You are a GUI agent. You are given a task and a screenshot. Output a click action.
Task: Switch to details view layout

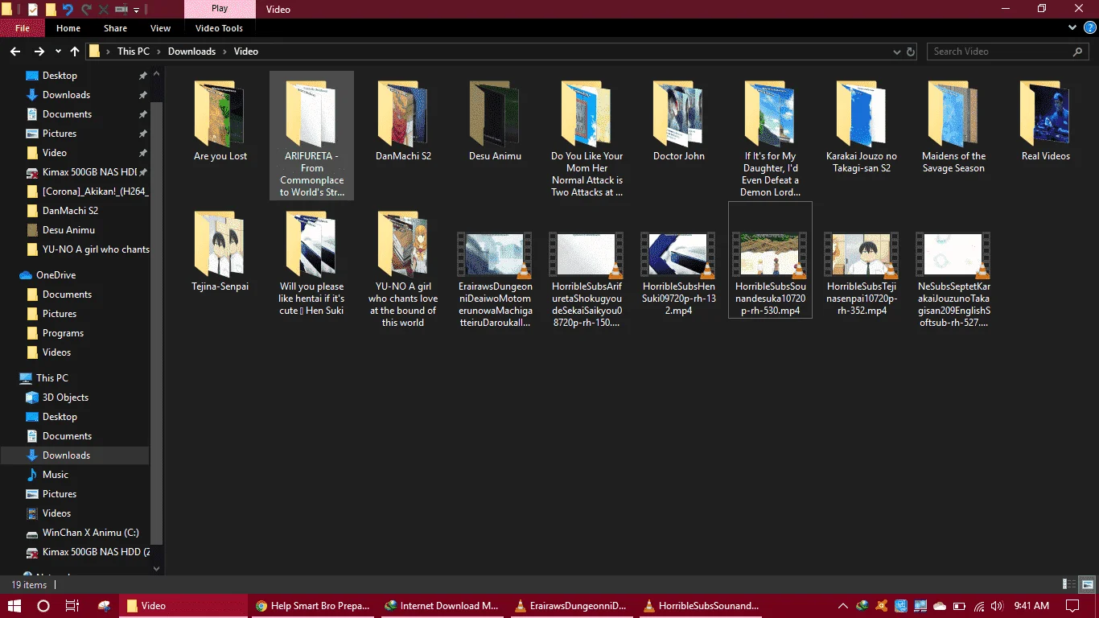[x=1069, y=584]
